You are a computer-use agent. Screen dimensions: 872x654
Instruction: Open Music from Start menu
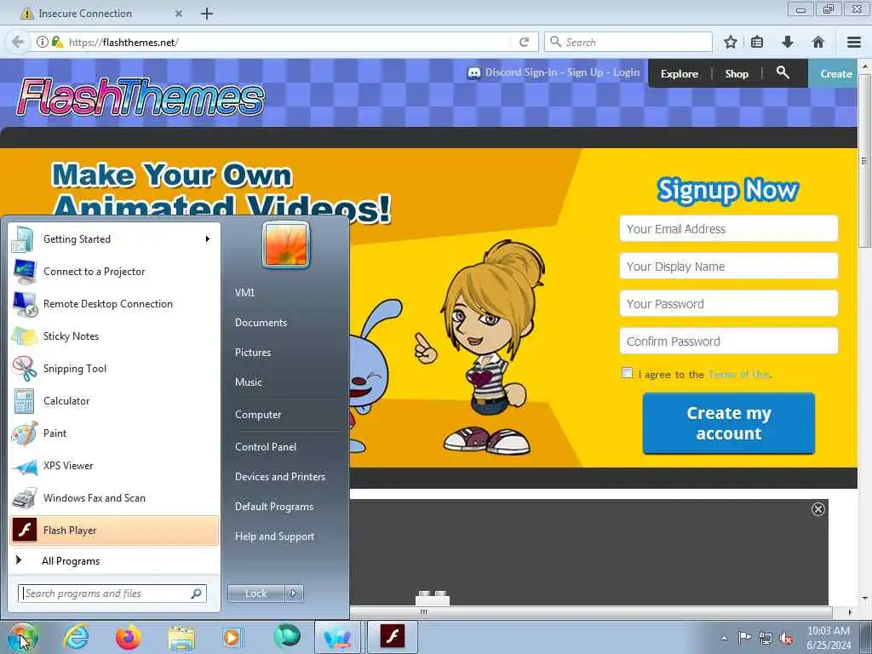coord(249,382)
